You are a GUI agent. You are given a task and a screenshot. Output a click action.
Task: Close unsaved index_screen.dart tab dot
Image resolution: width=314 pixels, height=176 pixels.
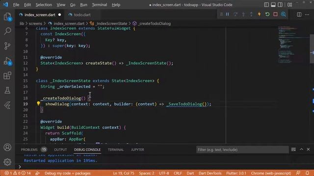(x=59, y=15)
